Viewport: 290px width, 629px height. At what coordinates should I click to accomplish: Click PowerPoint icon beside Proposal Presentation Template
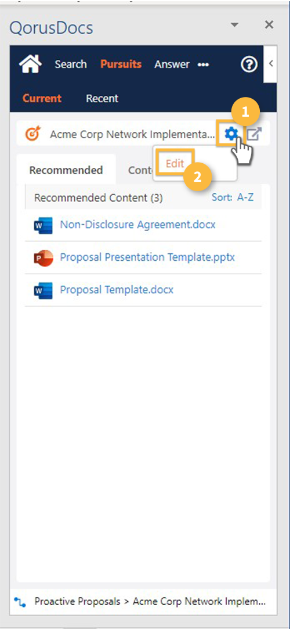point(43,257)
